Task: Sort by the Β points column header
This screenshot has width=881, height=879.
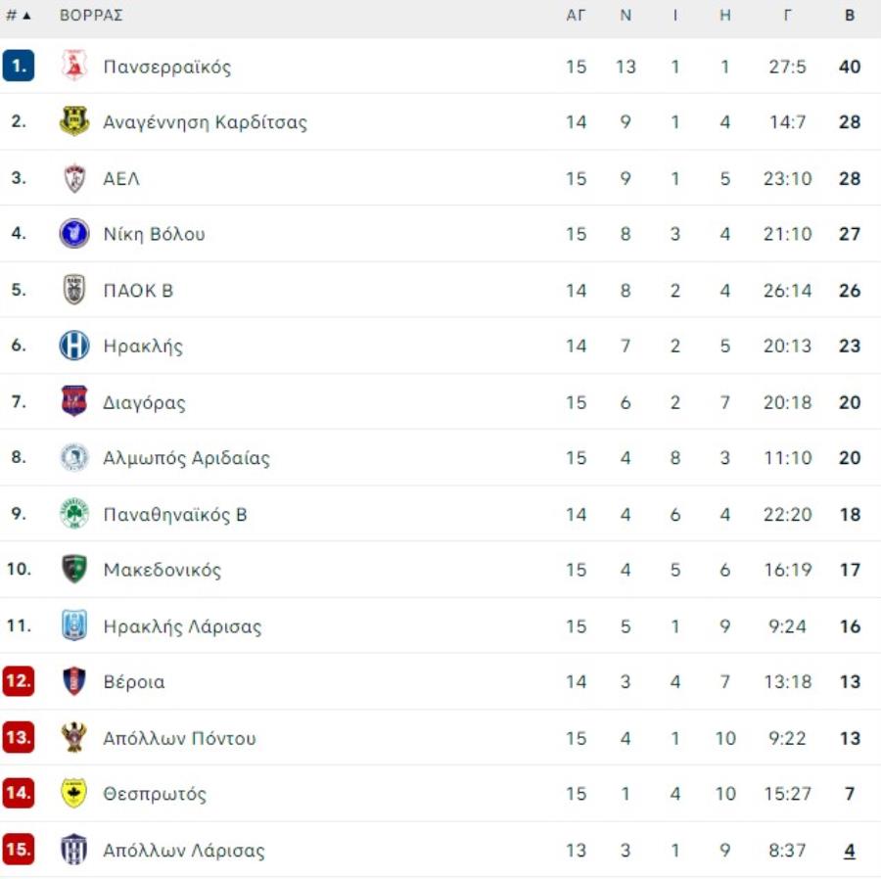Action: point(850,15)
